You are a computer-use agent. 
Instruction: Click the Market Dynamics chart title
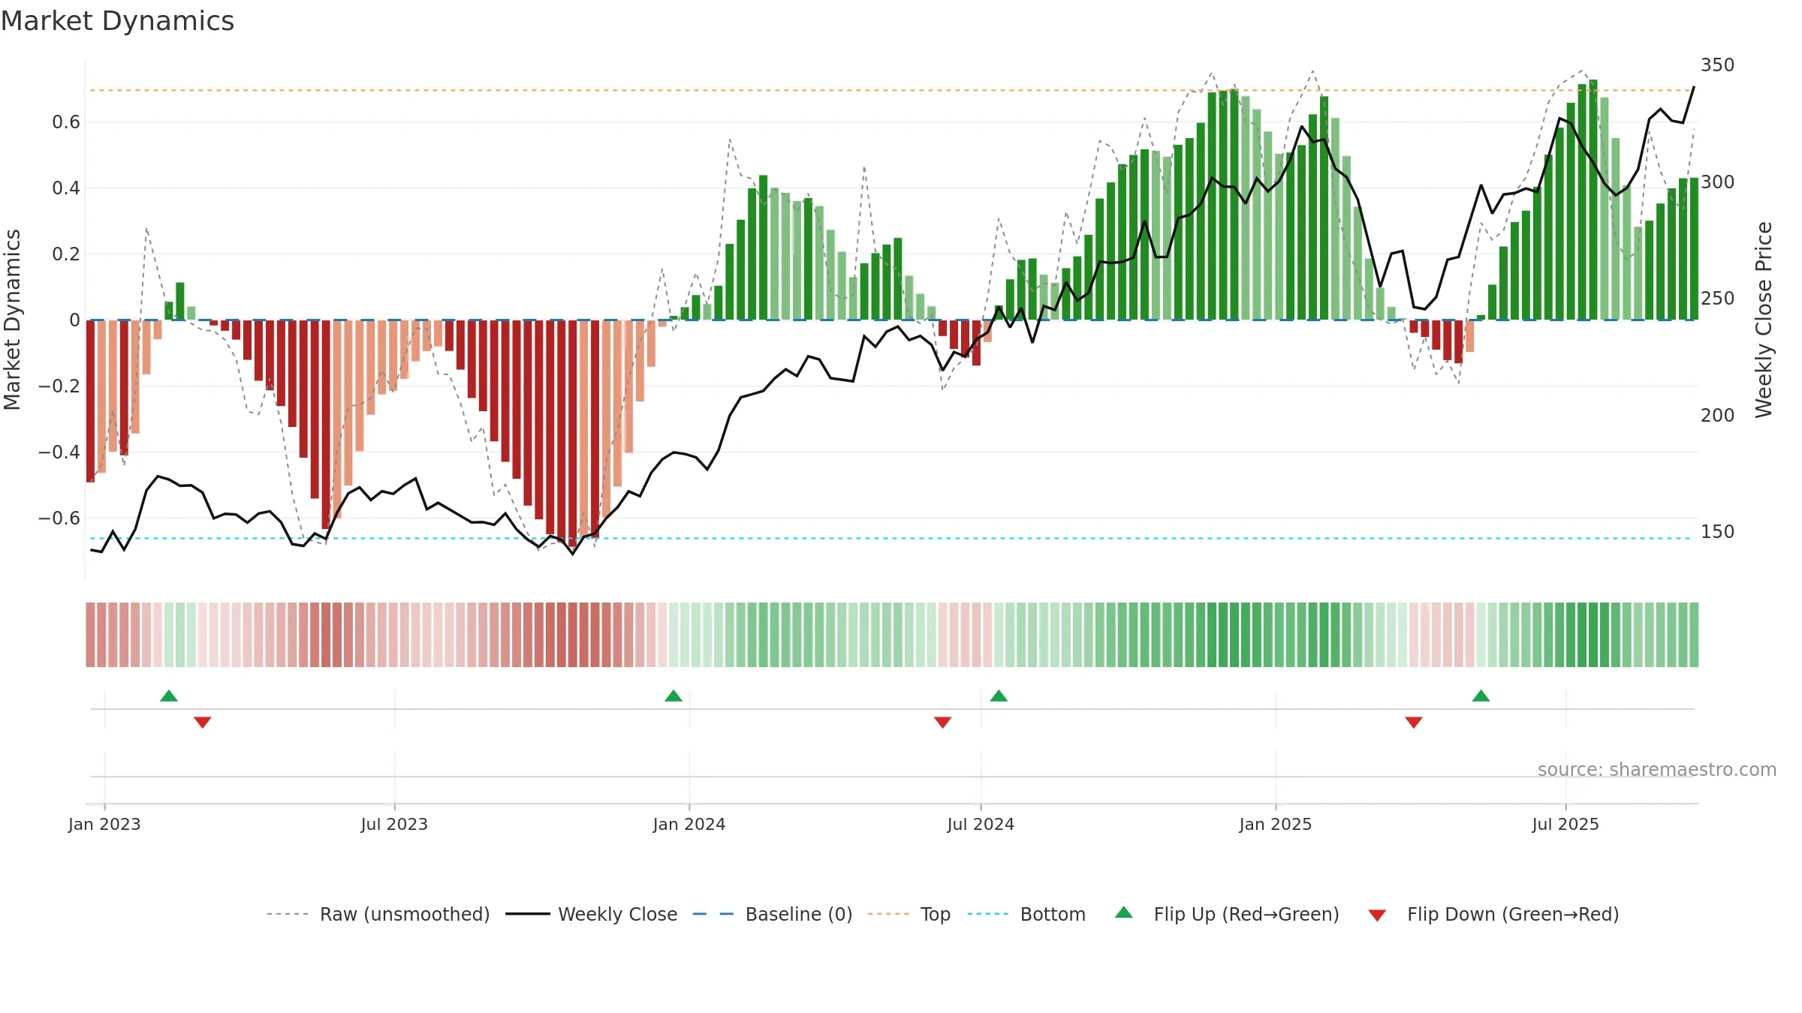tap(117, 21)
